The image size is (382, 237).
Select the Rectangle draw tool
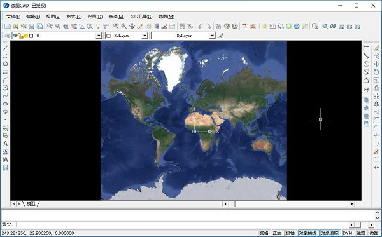pos(5,72)
